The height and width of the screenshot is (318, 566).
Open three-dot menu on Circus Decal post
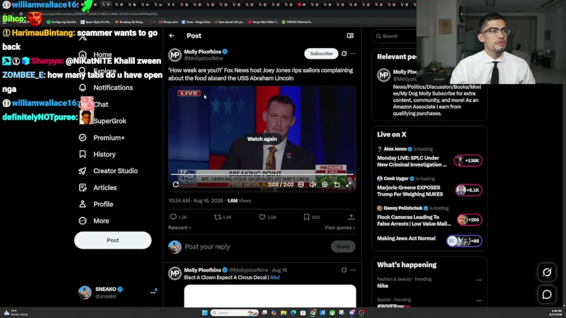[353, 270]
